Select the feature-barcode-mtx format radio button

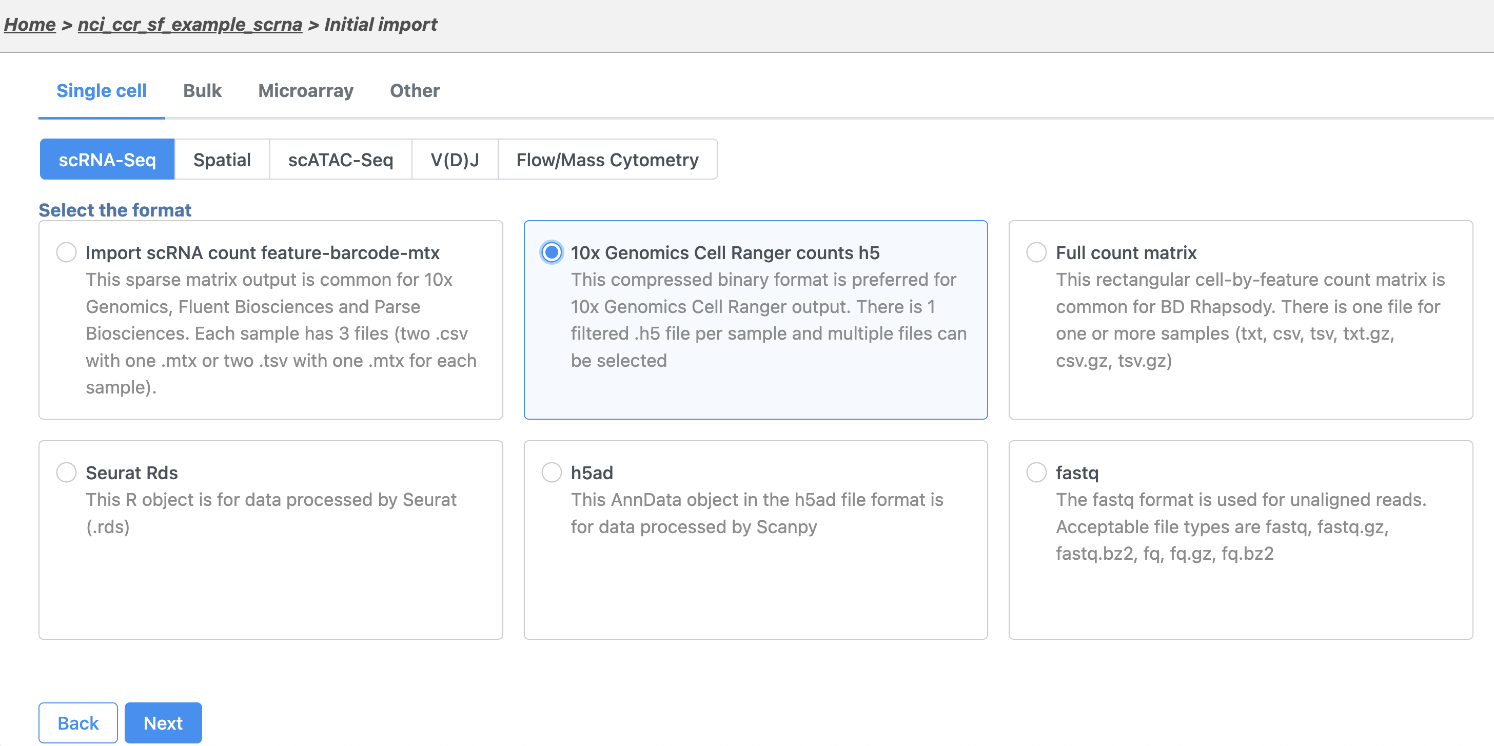[66, 252]
